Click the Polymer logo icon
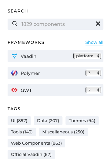 click(x=14, y=73)
